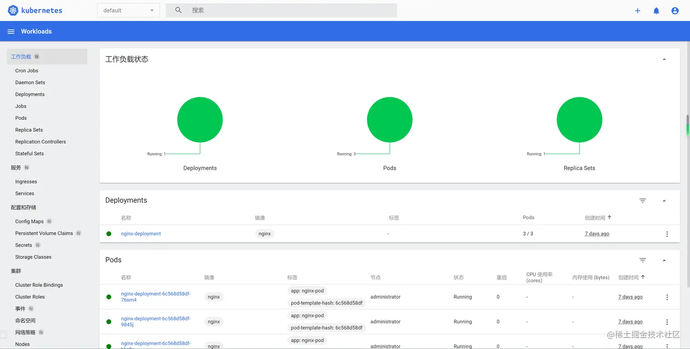Click green status dot of nginx-deployment
The width and height of the screenshot is (690, 349).
(109, 234)
